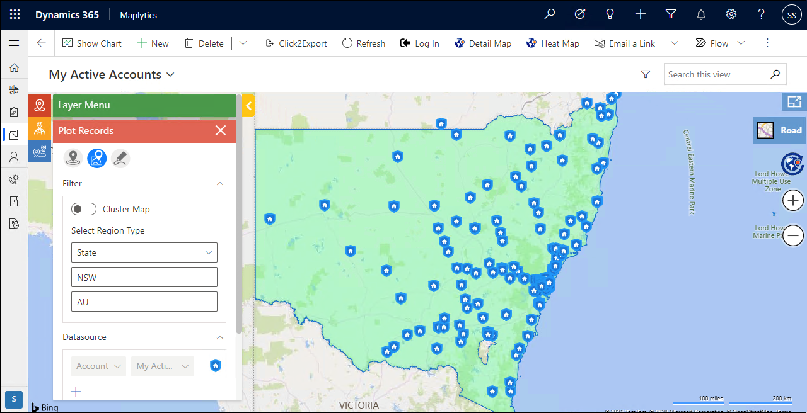Screen dimensions: 807x413
Task: Open the Account entity dropdown
Action: pyautogui.click(x=98, y=366)
